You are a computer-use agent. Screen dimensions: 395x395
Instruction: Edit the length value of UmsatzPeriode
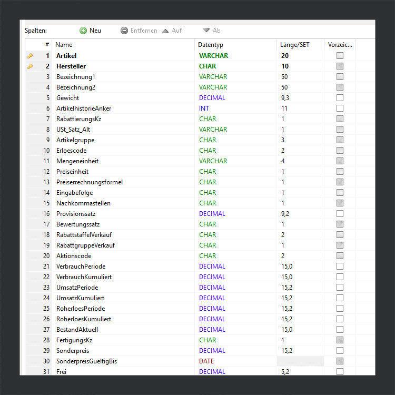click(x=288, y=288)
